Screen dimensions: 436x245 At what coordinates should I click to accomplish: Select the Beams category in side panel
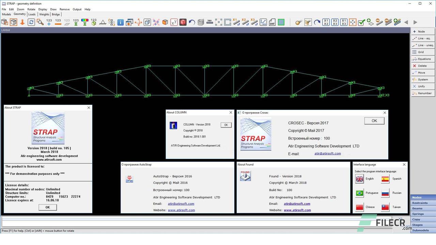423,208
